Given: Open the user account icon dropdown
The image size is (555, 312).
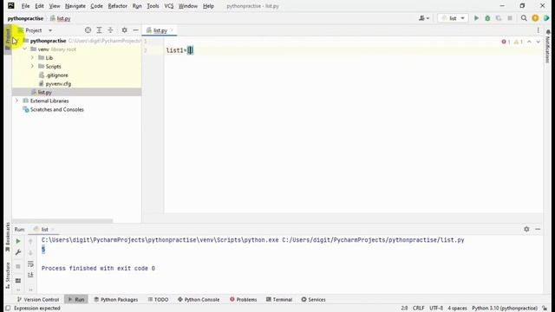Looking at the screenshot, I should tap(424, 18).
